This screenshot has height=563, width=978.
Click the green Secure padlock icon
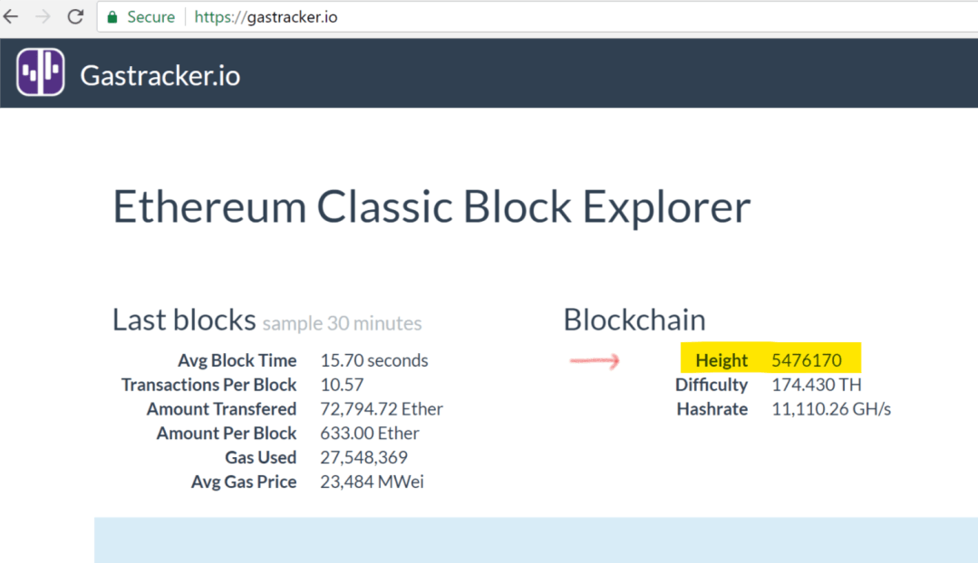(x=112, y=17)
